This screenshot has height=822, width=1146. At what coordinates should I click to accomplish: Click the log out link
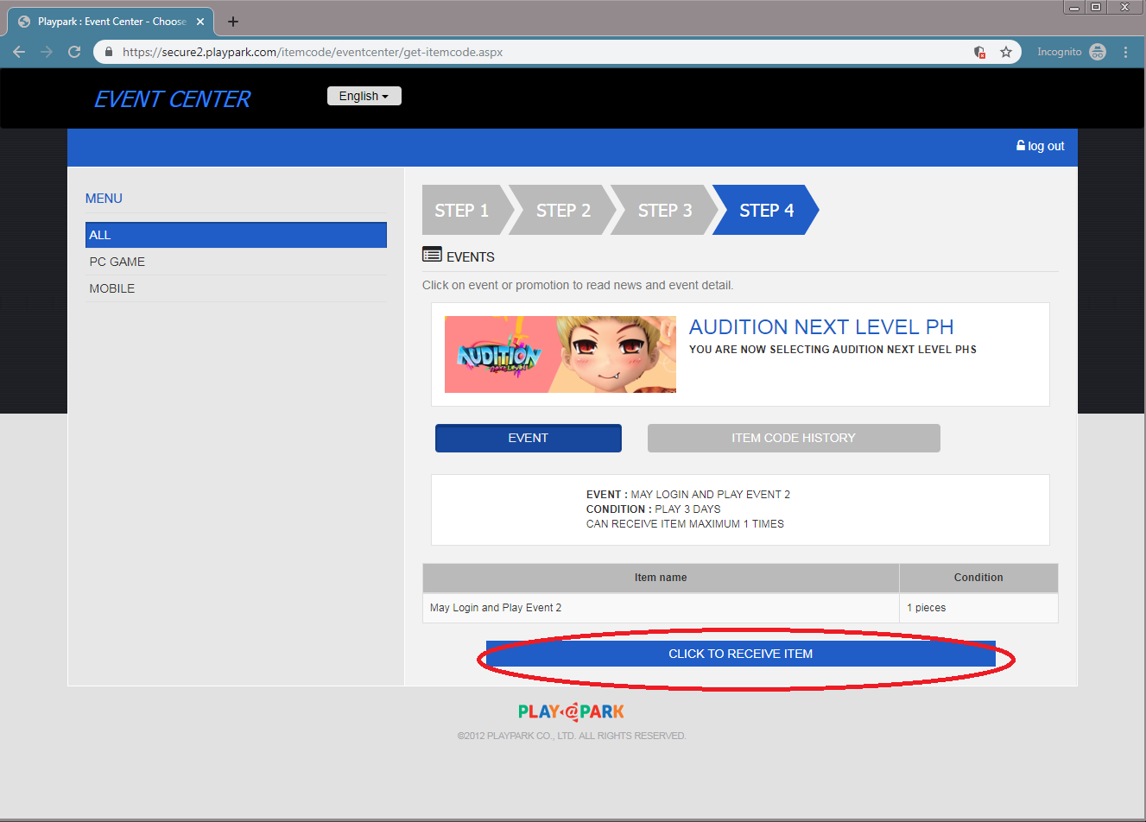[1041, 146]
